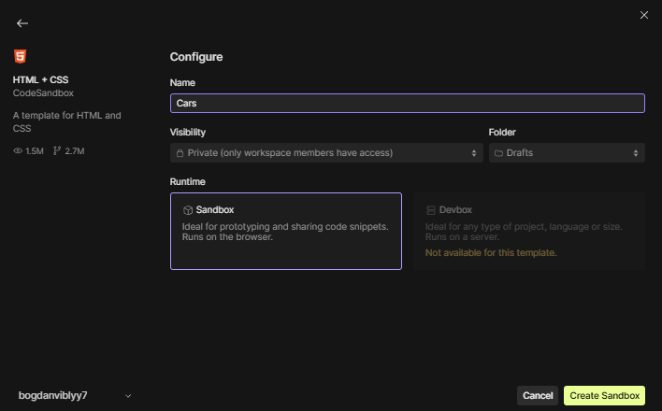Focus the Name field containing Cars
The width and height of the screenshot is (662, 411).
pyautogui.click(x=407, y=103)
